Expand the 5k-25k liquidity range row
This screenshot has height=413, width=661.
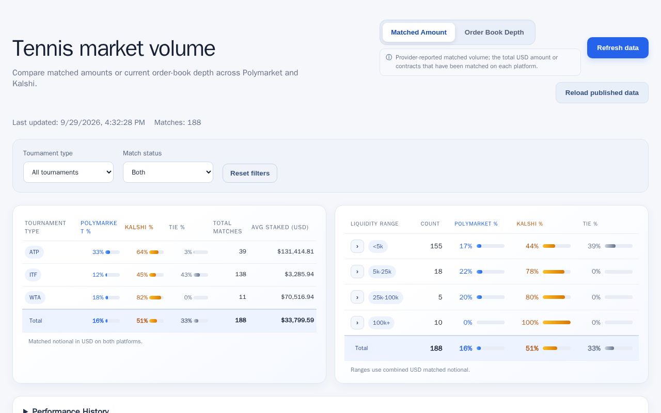click(x=357, y=272)
